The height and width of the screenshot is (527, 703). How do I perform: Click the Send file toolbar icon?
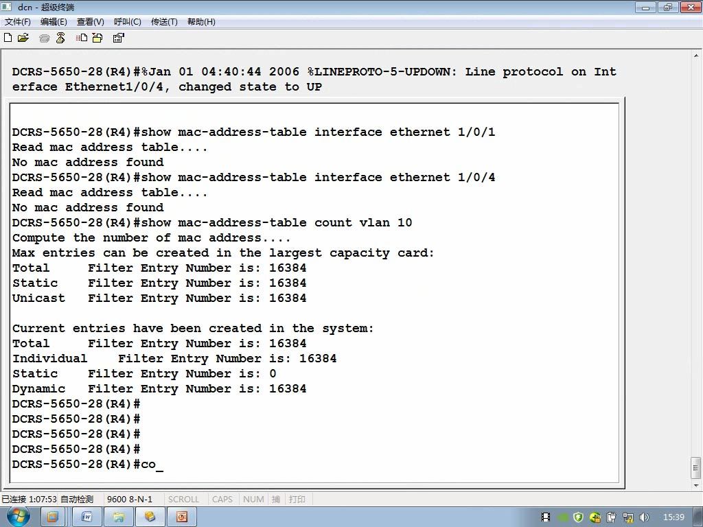click(x=82, y=38)
